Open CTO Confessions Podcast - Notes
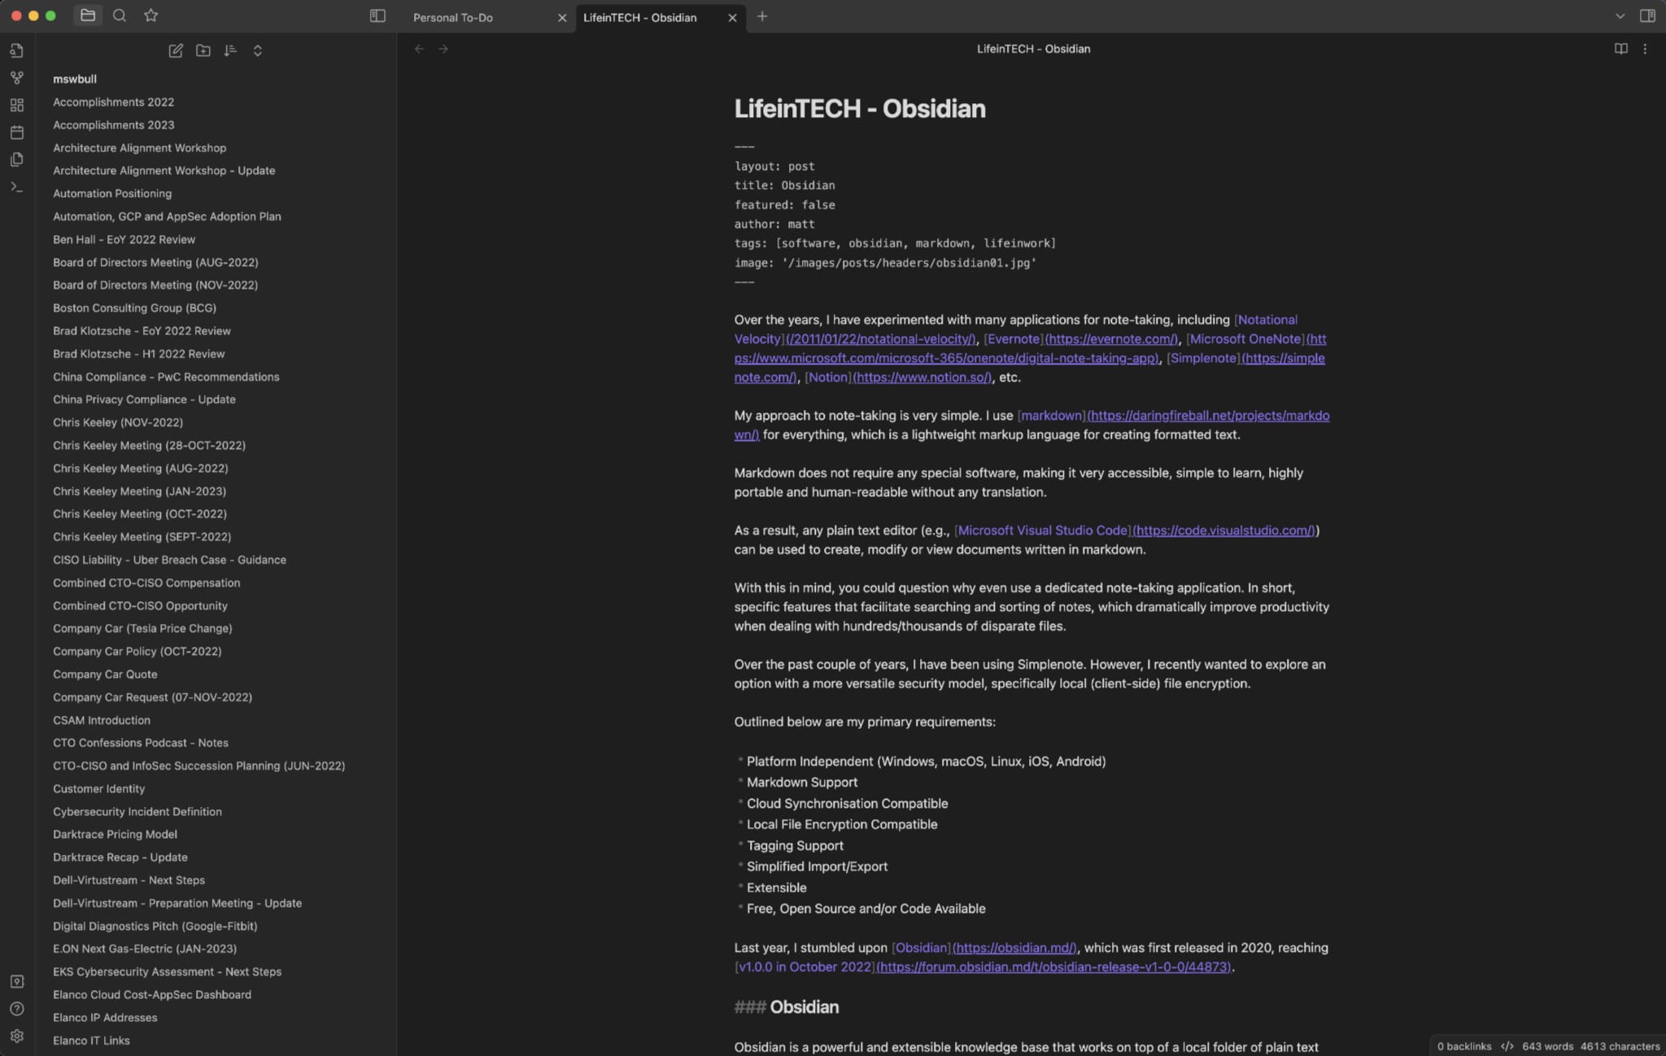This screenshot has height=1056, width=1666. (141, 743)
